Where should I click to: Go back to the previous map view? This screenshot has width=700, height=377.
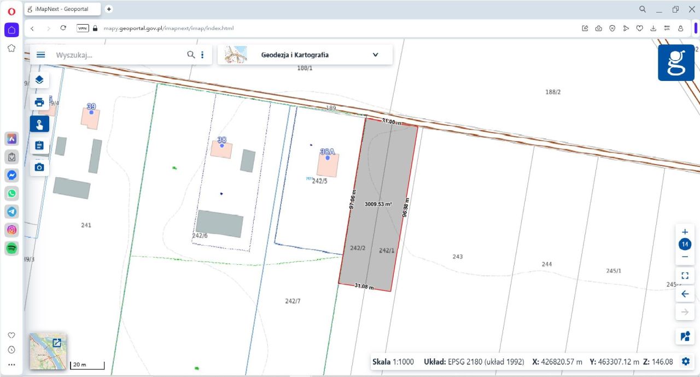coord(685,294)
